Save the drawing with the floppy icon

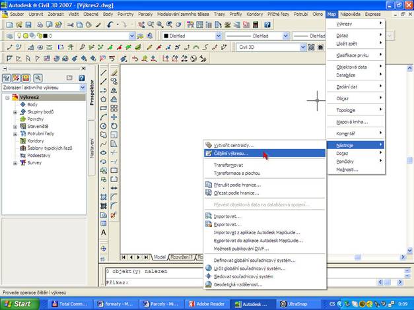[x=28, y=25]
